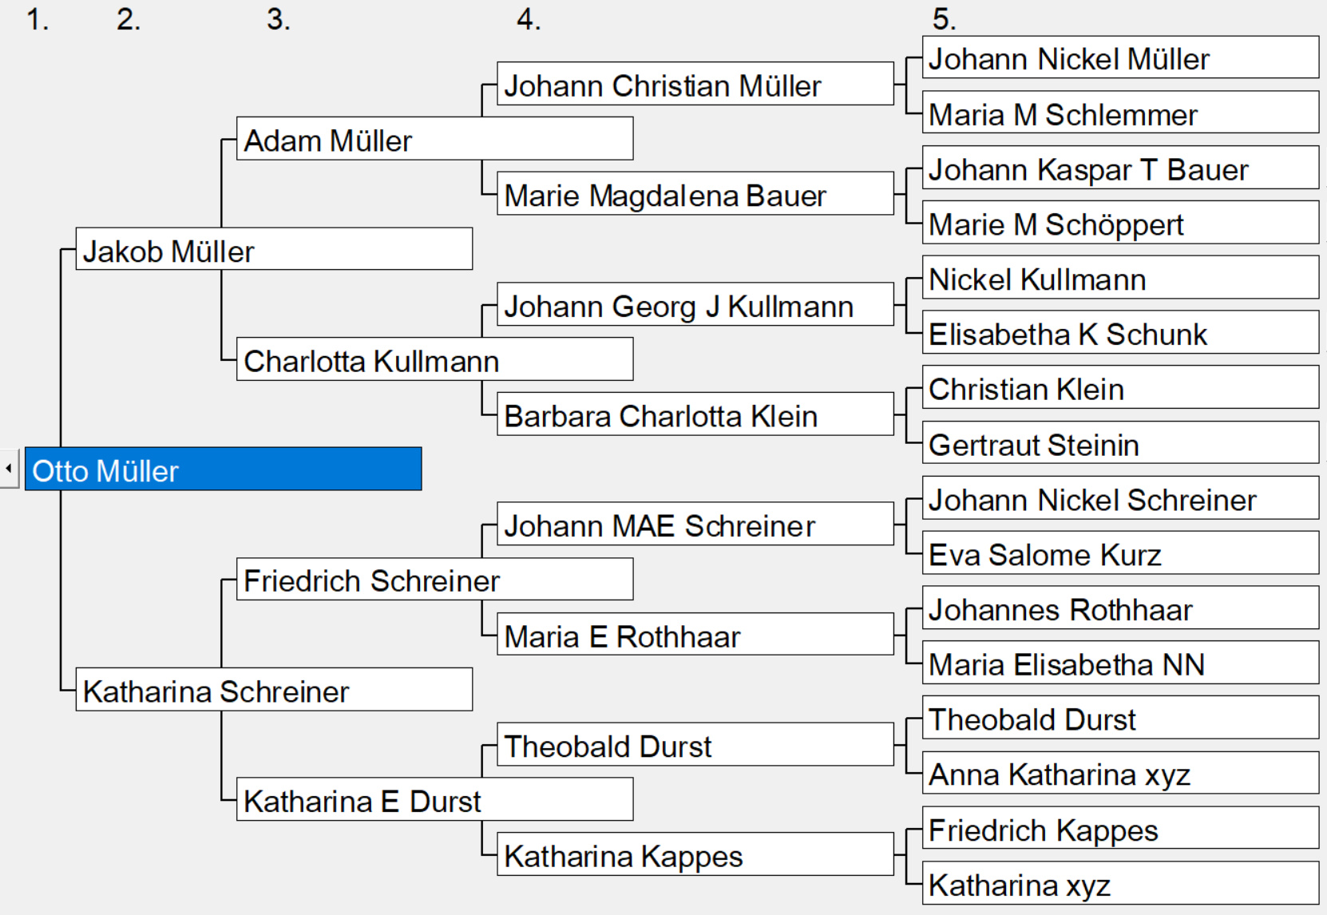Select Friedrich Kappes in generation five
Viewport: 1327px width, 915px height.
pos(1121,828)
